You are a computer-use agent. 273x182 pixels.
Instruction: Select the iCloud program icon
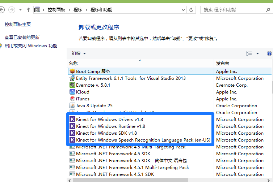pos(72,92)
